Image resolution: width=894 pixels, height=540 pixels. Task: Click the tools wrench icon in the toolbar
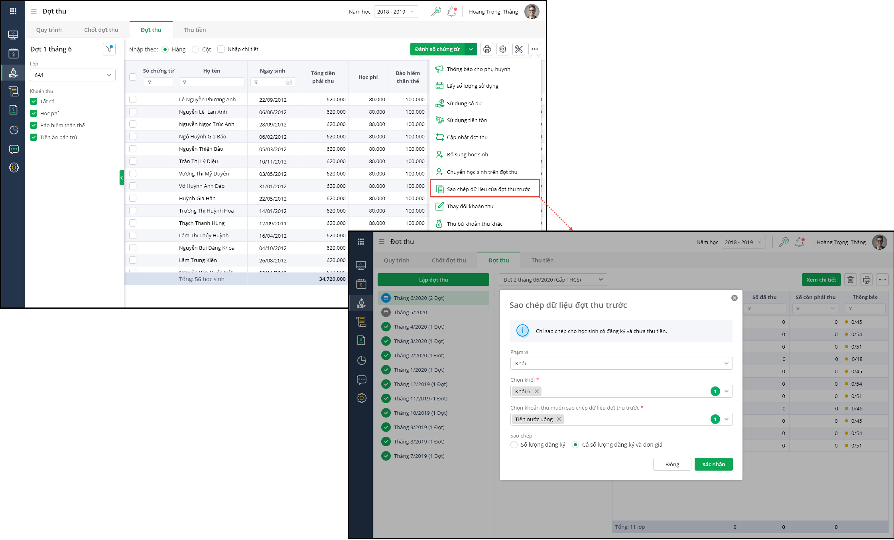tap(519, 49)
